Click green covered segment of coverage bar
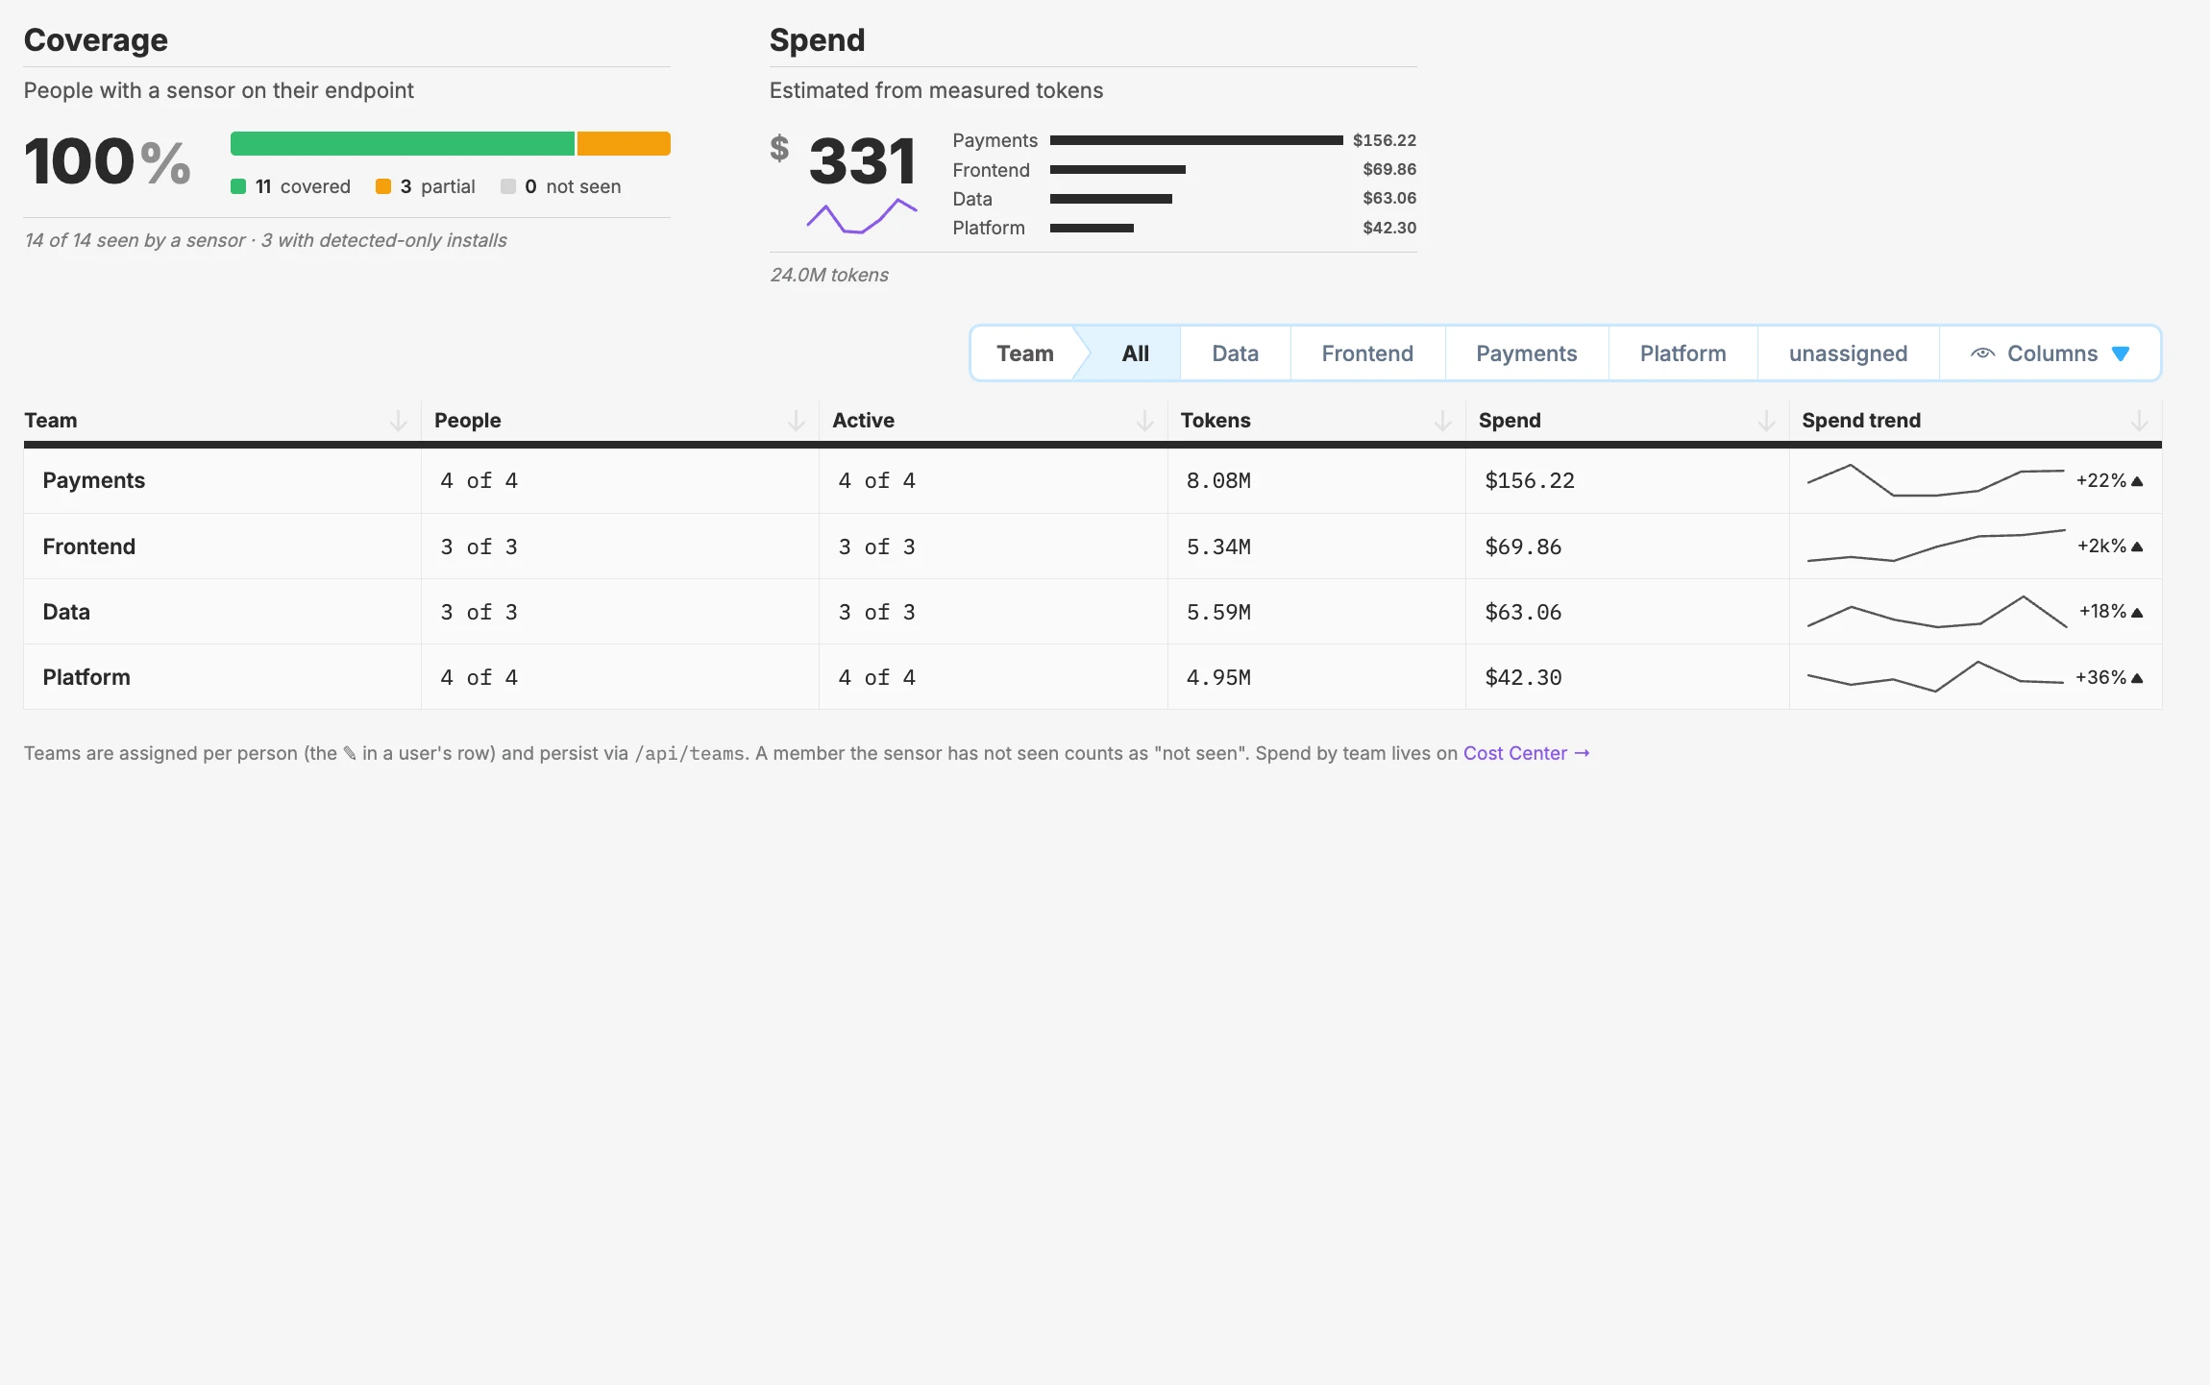This screenshot has height=1385, width=2210. click(403, 143)
